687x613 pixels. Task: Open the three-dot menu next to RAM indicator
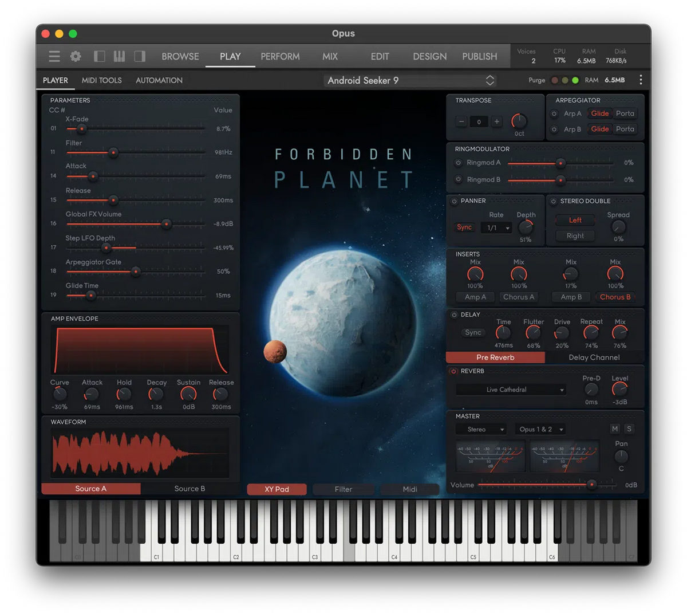click(641, 80)
